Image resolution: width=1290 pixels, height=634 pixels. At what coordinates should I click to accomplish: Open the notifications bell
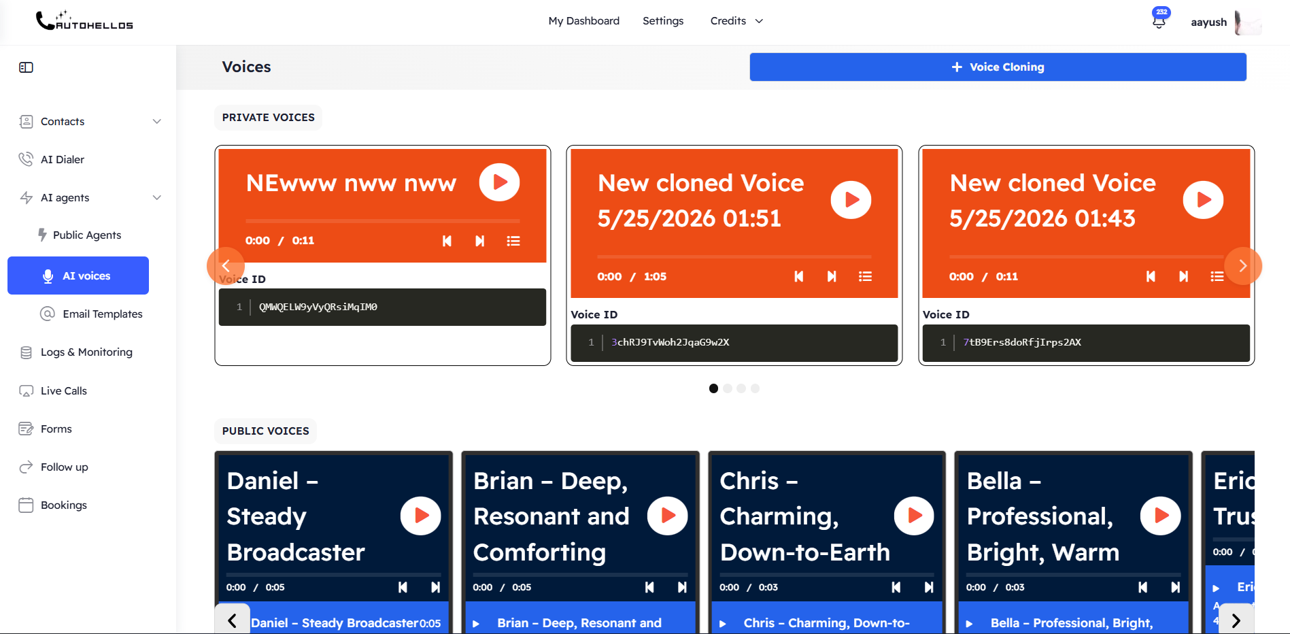click(x=1159, y=21)
